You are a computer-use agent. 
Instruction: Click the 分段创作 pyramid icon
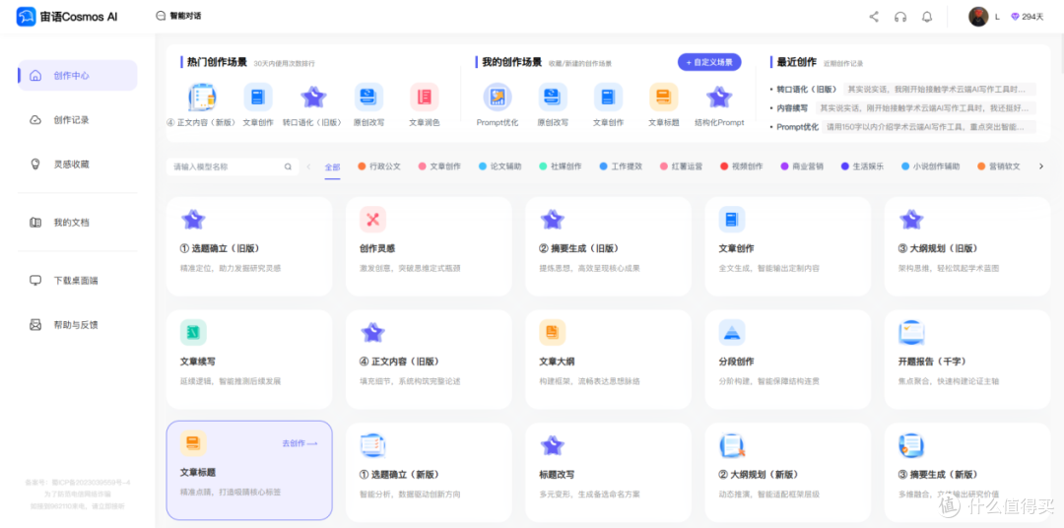[731, 332]
